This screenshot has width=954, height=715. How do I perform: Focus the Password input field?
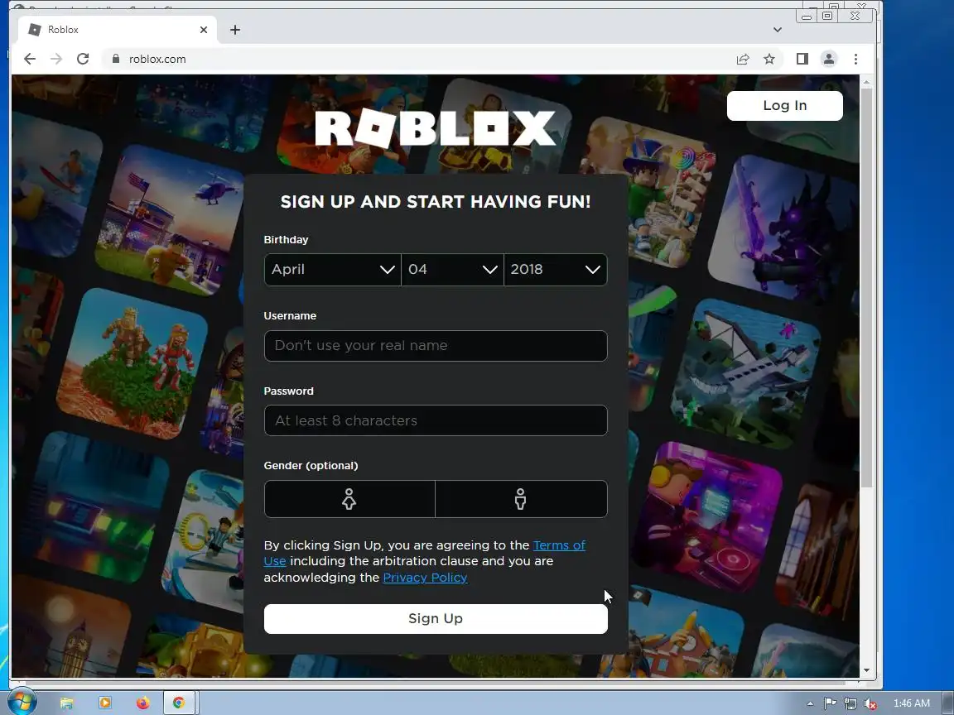[x=436, y=420]
